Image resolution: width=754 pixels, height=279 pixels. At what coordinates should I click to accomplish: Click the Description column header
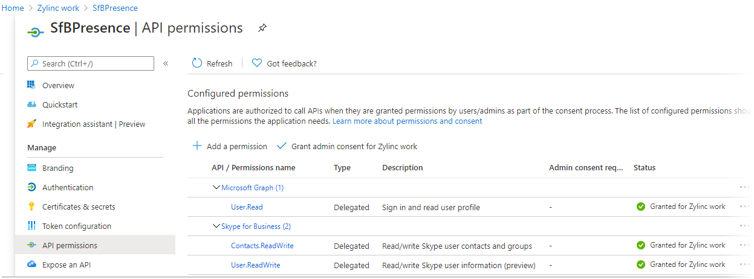click(403, 168)
